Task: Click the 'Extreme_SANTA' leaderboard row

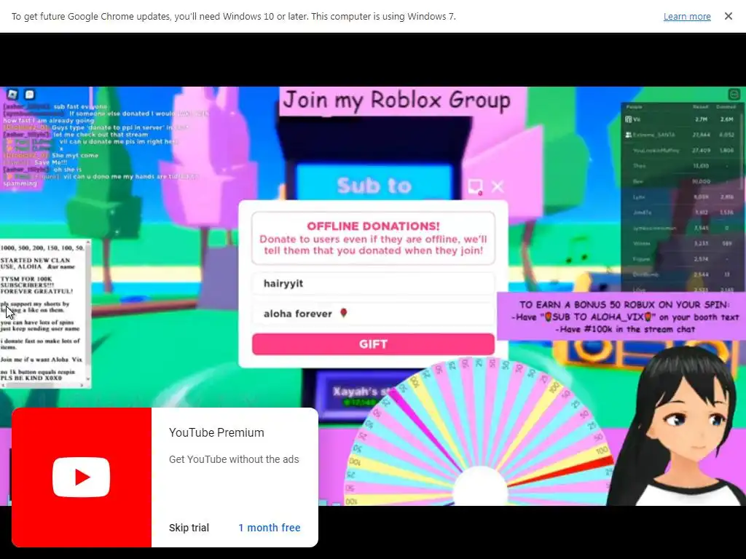Action: [x=681, y=135]
